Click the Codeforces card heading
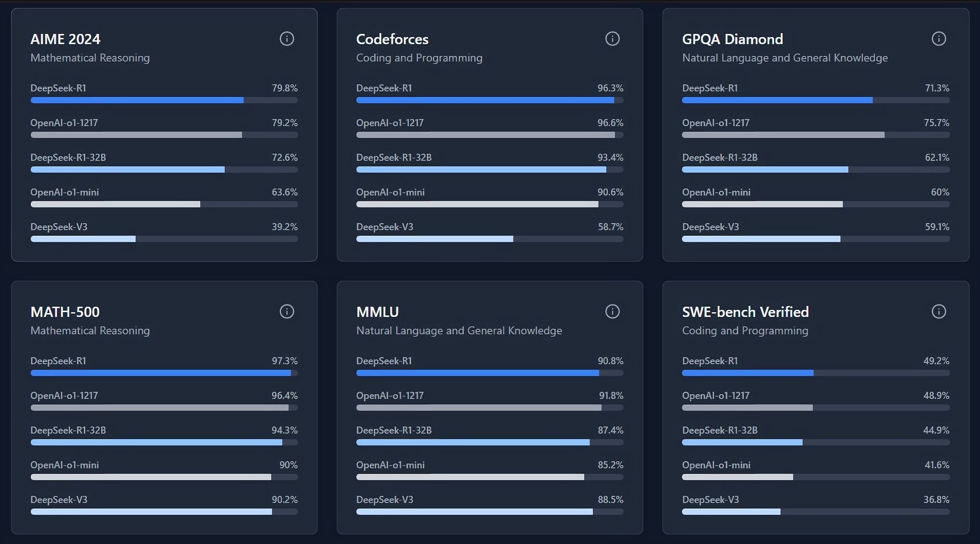Viewport: 980px width, 544px height. [x=392, y=39]
